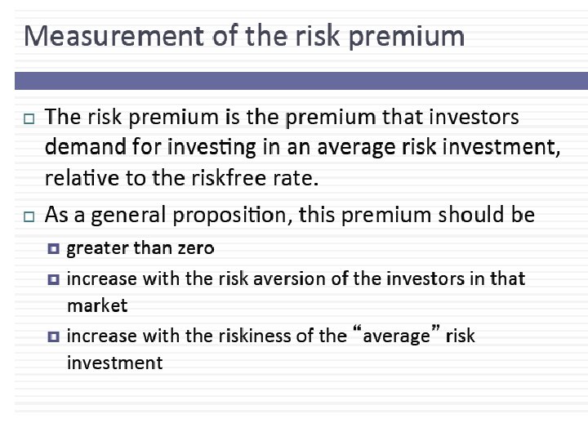Select the sub-point text "greater than zero"

tap(140, 247)
